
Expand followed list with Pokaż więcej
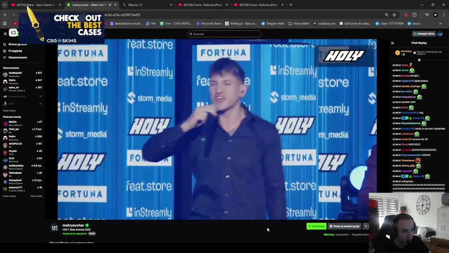click(x=9, y=111)
